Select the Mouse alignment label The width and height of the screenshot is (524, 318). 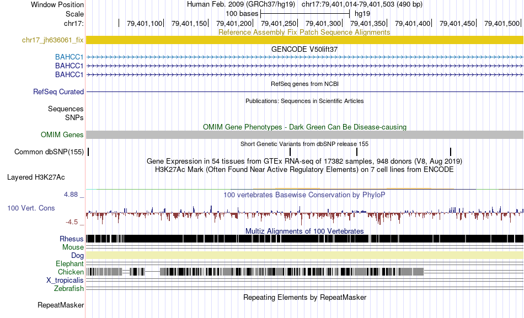[73, 247]
